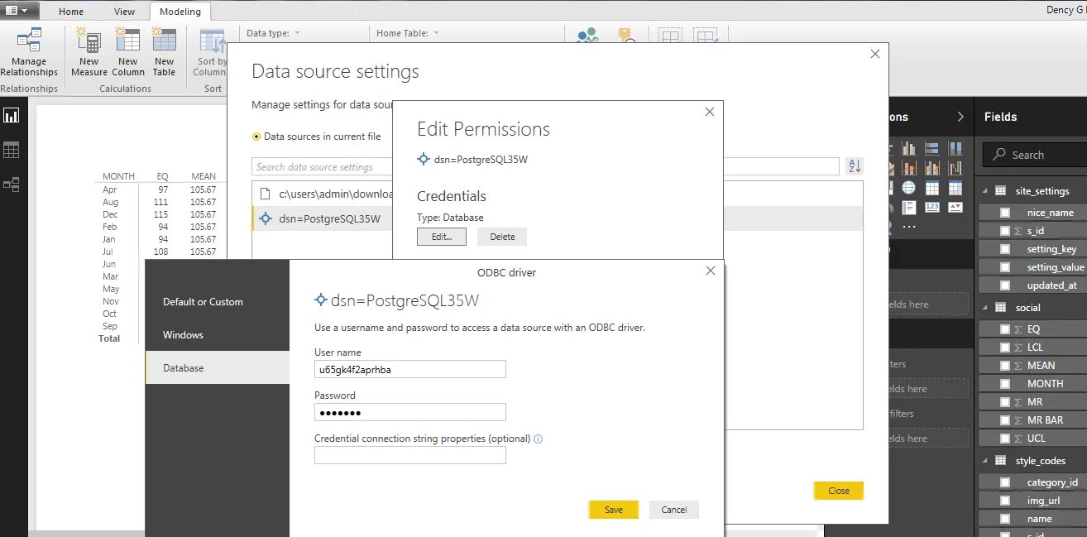Viewport: 1087px width, 537px height.
Task: Create a New Column from ribbon
Action: [x=127, y=43]
